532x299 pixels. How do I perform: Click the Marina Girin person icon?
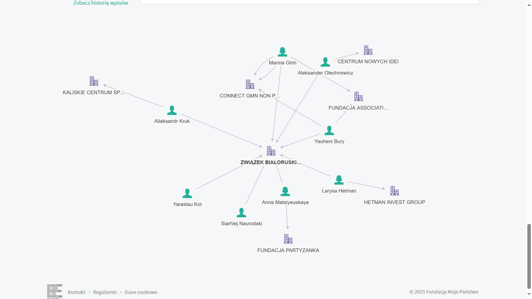[282, 52]
